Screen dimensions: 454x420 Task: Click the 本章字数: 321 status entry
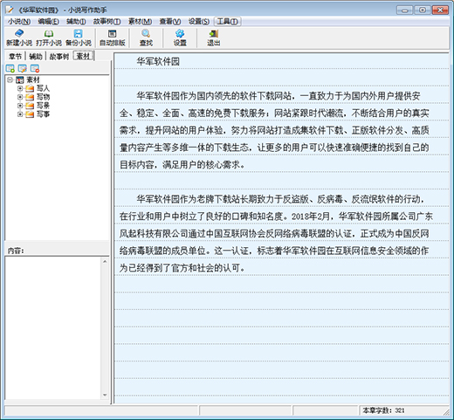383,410
